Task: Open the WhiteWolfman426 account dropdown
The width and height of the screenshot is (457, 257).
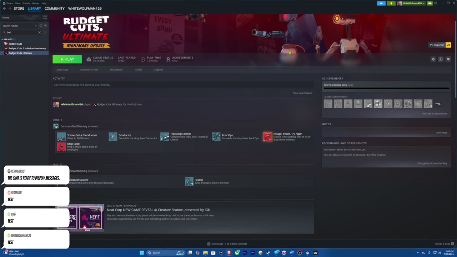Action: [411, 3]
